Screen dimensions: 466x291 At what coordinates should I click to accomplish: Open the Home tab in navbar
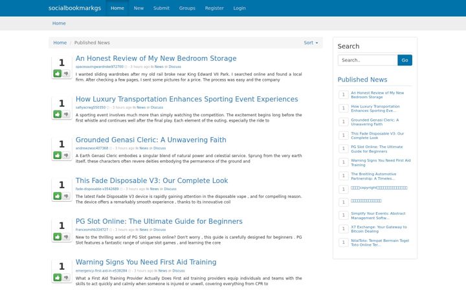117,8
